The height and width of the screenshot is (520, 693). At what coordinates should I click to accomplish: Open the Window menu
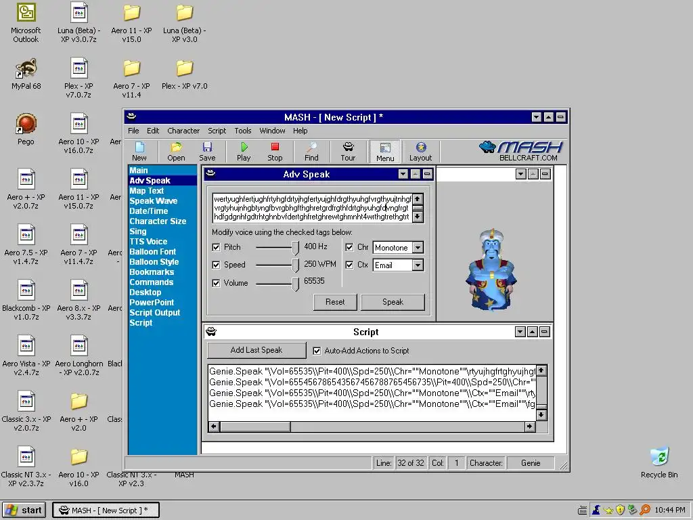pos(272,131)
